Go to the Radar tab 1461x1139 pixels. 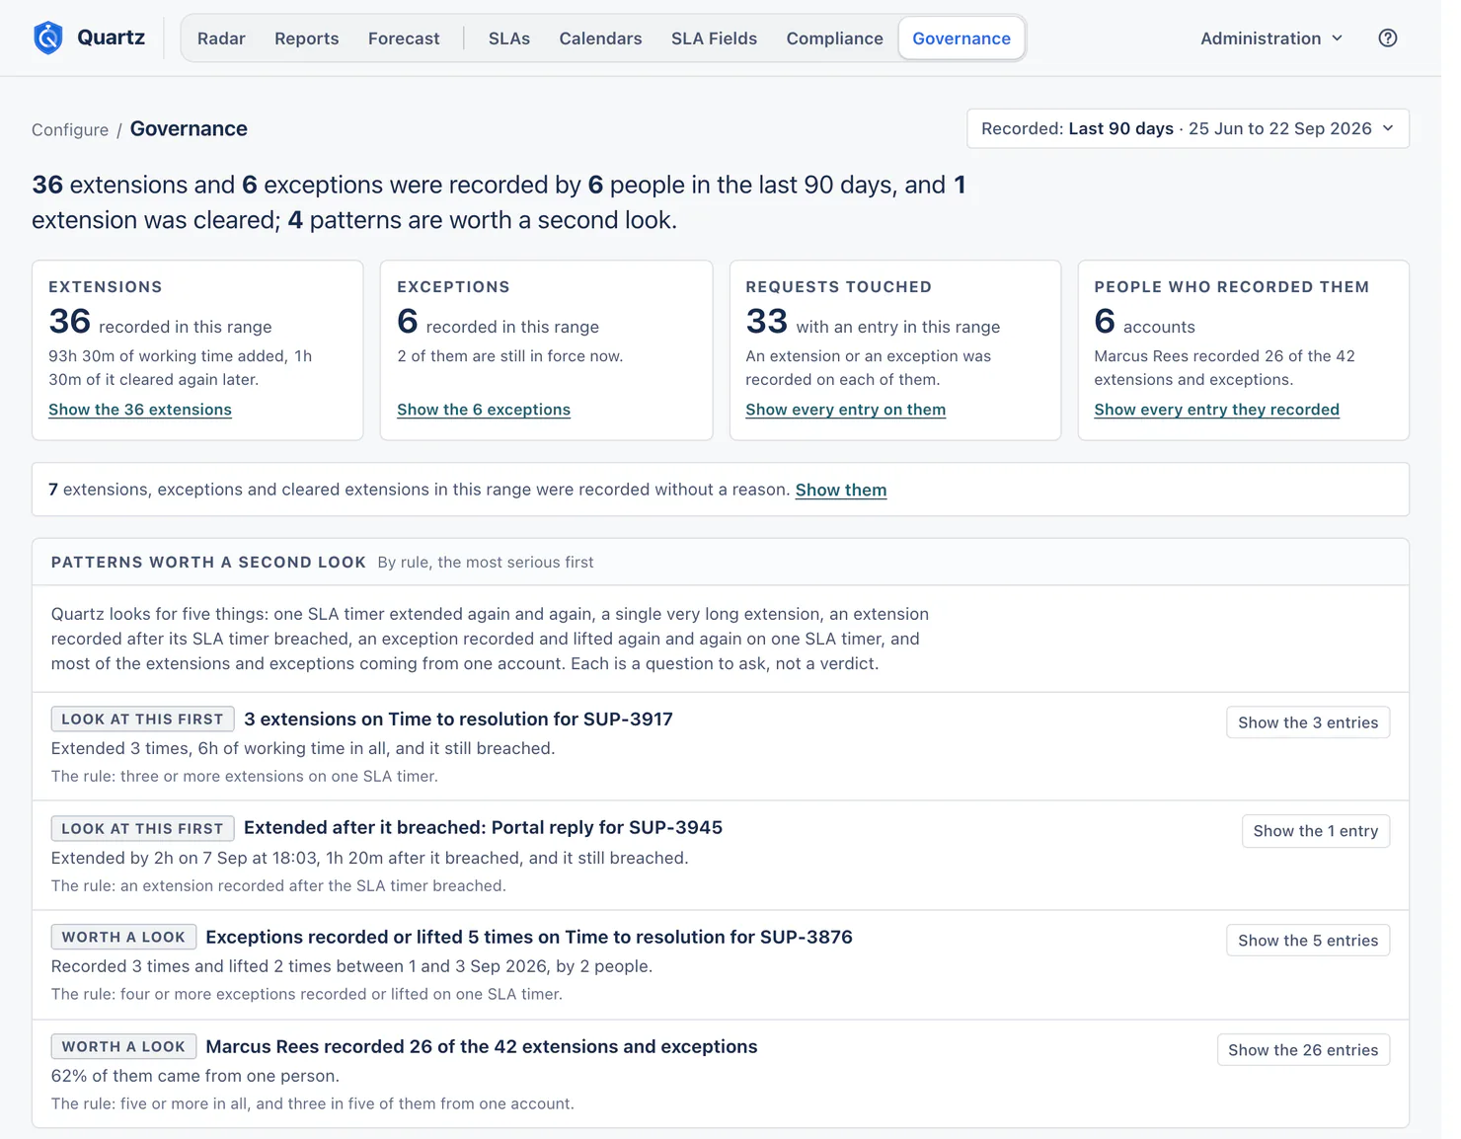point(221,38)
